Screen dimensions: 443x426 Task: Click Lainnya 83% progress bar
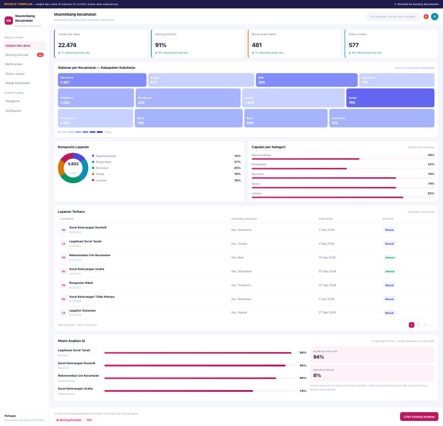[343, 198]
